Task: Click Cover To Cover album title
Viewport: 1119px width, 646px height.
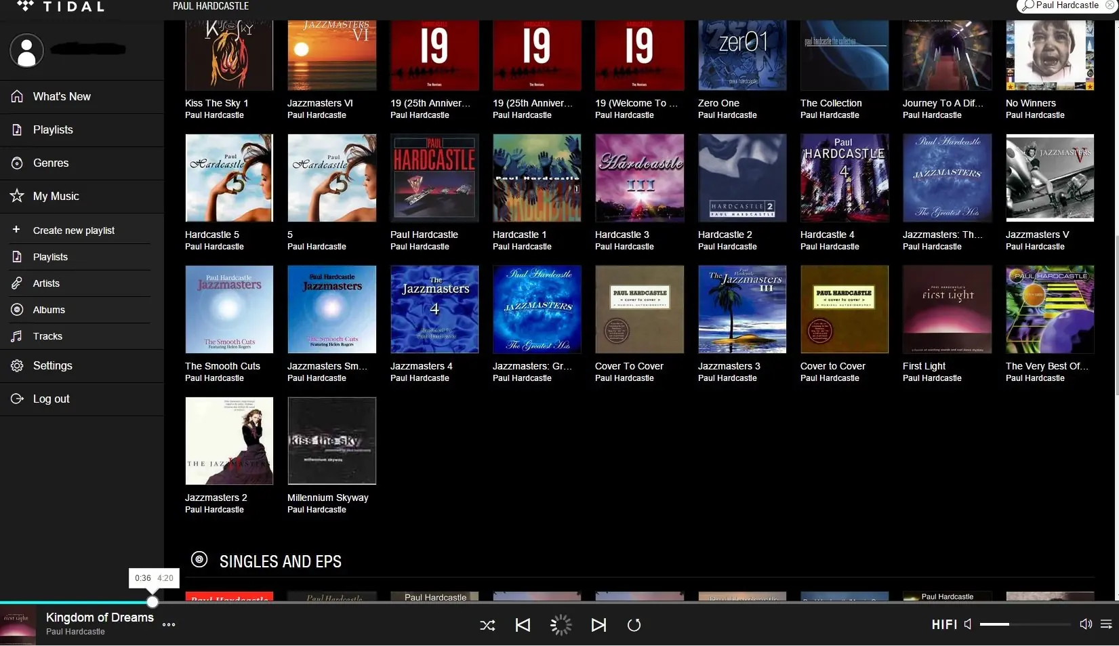Action: click(x=629, y=366)
